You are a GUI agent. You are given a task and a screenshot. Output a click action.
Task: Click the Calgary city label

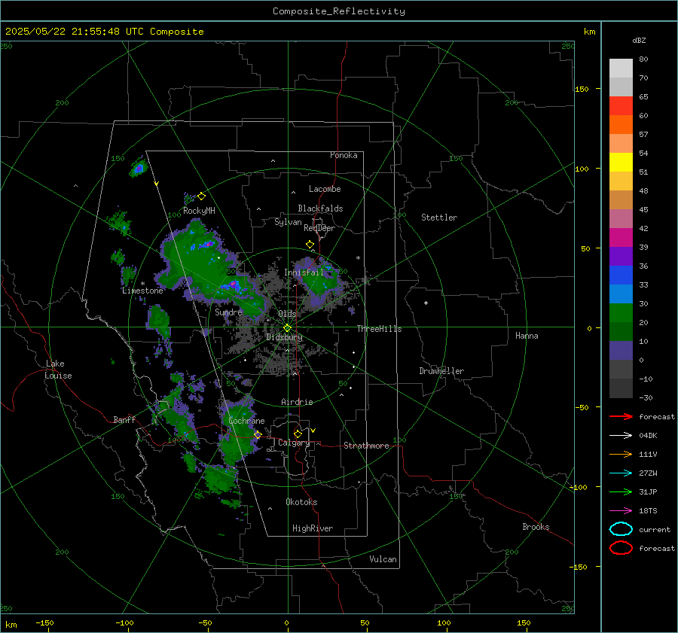pos(294,443)
